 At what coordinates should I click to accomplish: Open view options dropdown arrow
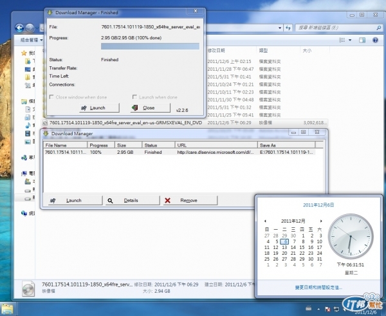pos(350,40)
